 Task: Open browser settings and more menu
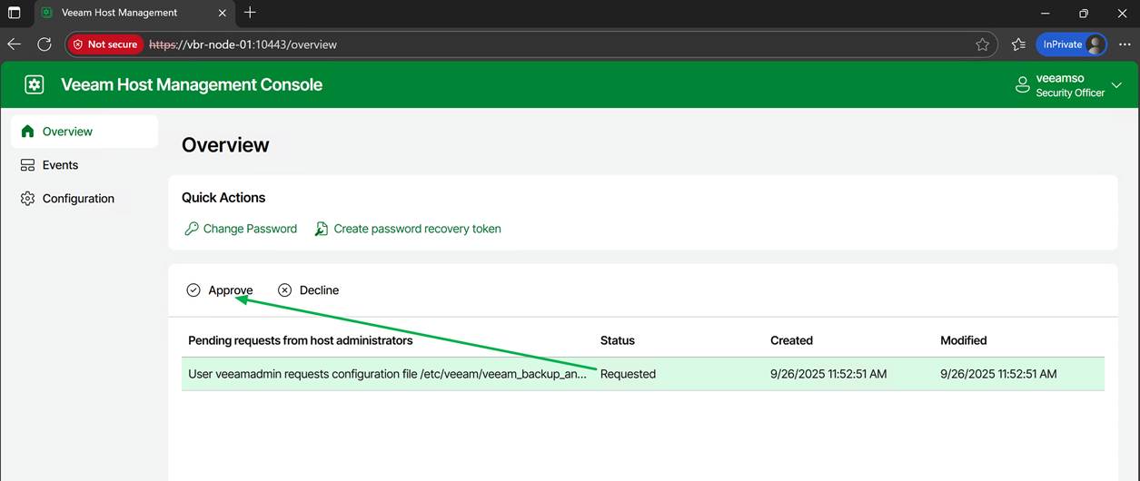[x=1125, y=44]
